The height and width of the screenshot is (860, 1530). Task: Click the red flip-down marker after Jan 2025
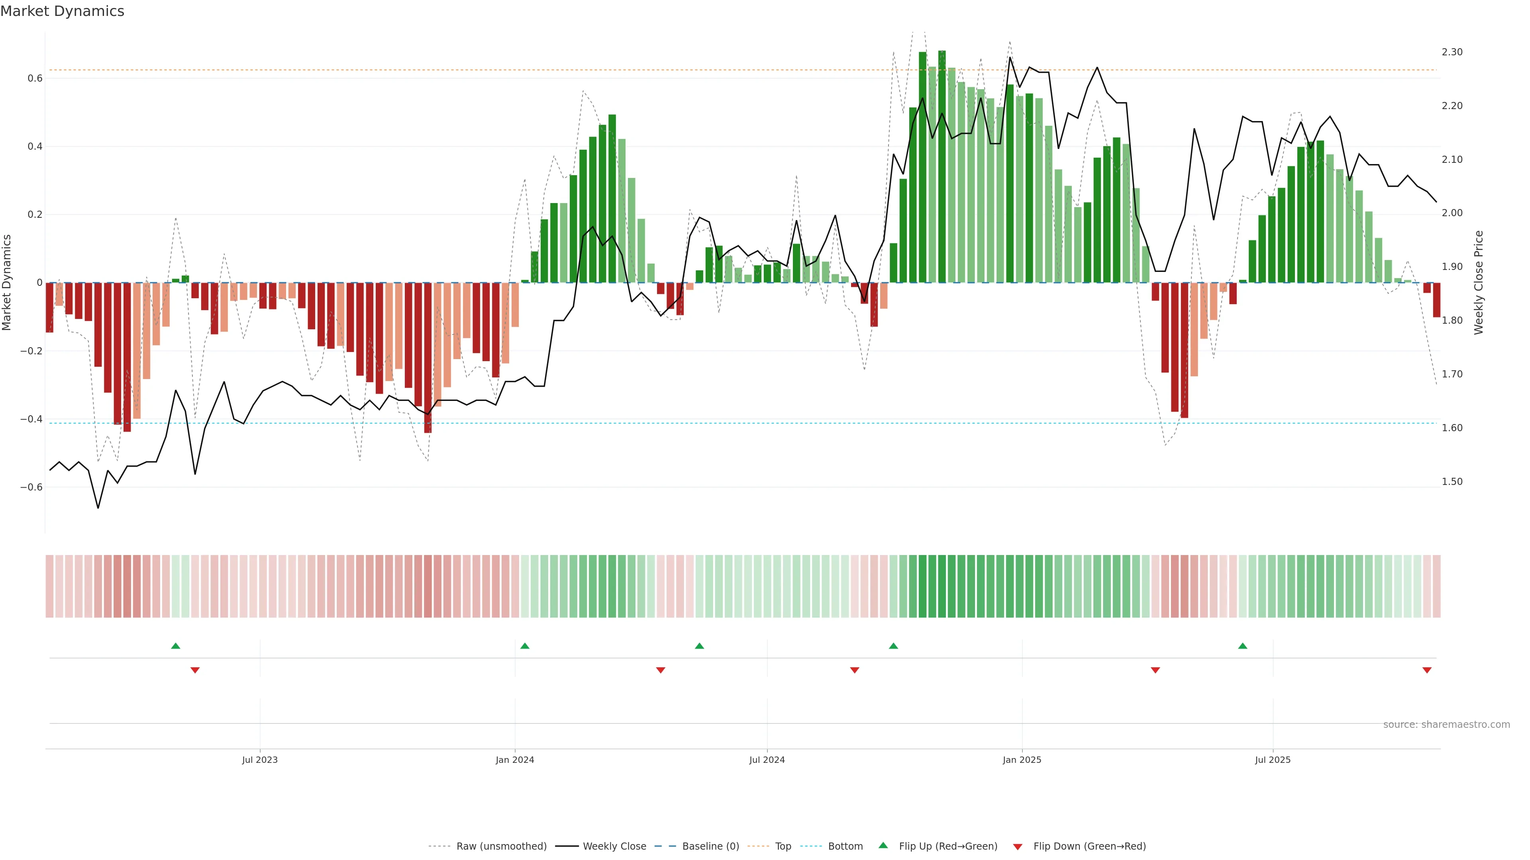(x=1155, y=670)
